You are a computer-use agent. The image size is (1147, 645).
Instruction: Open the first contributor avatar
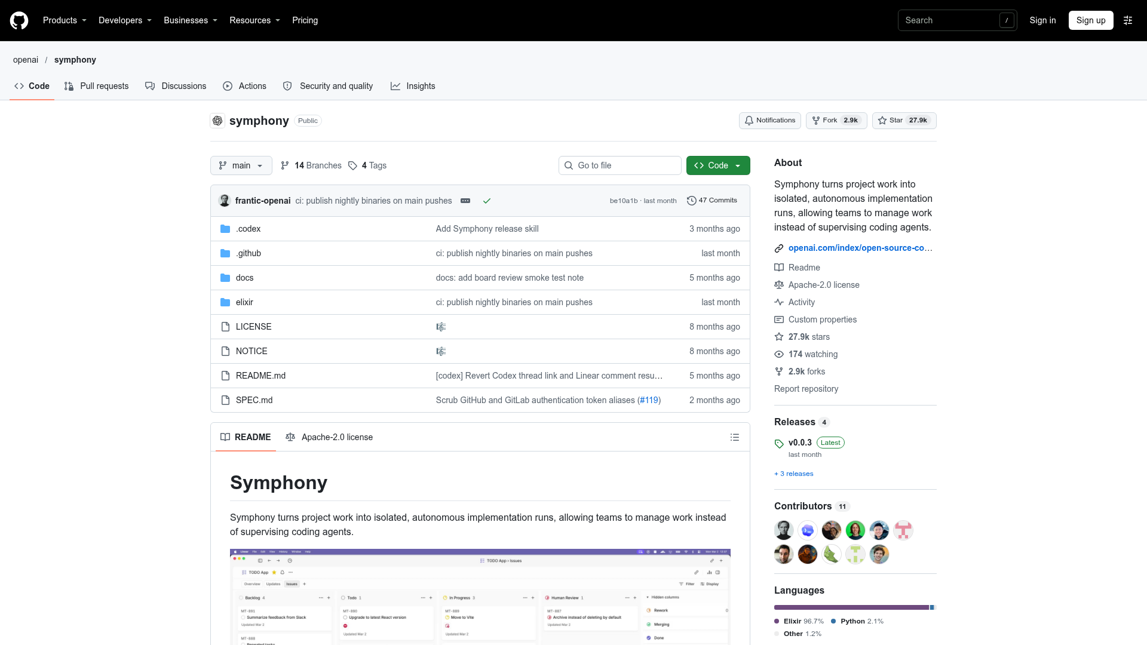[x=784, y=530]
